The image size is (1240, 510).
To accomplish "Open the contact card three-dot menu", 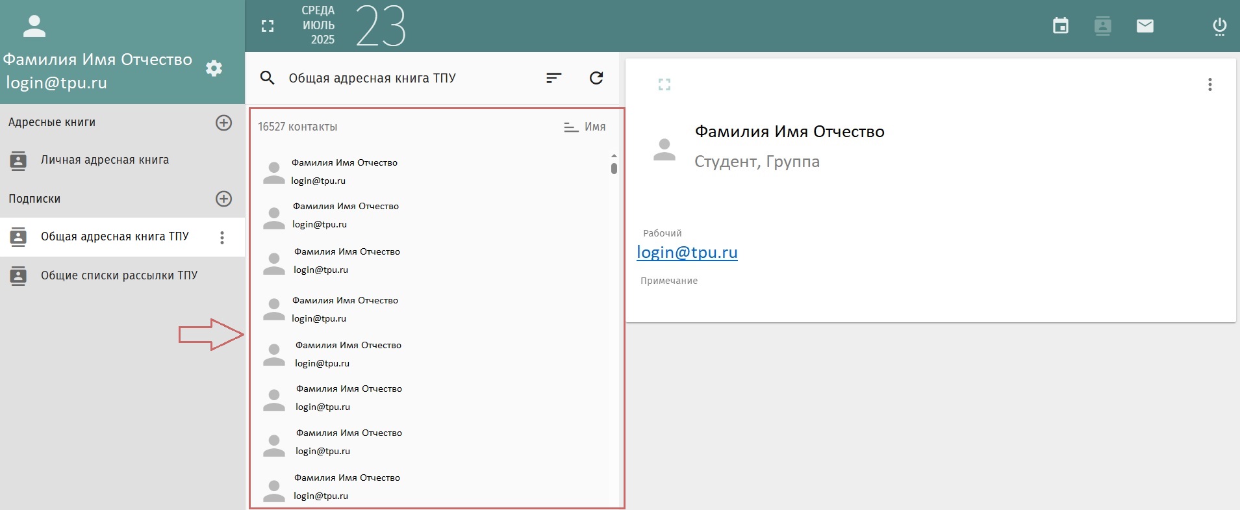I will pyautogui.click(x=1209, y=84).
